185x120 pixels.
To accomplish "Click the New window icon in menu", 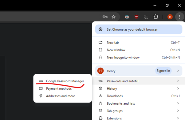I will (x=100, y=50).
